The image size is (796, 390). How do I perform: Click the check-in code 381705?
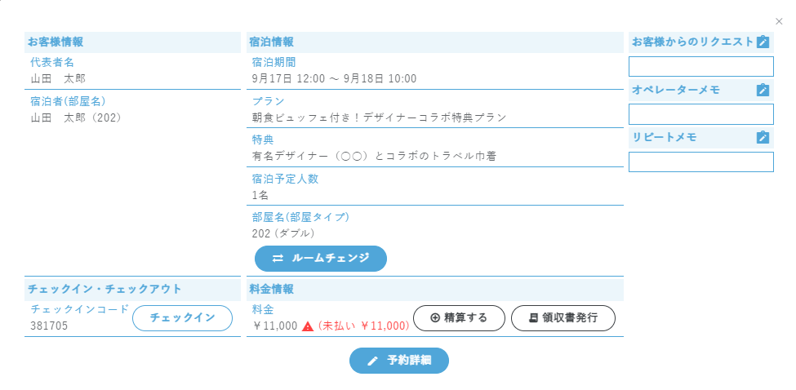click(50, 326)
